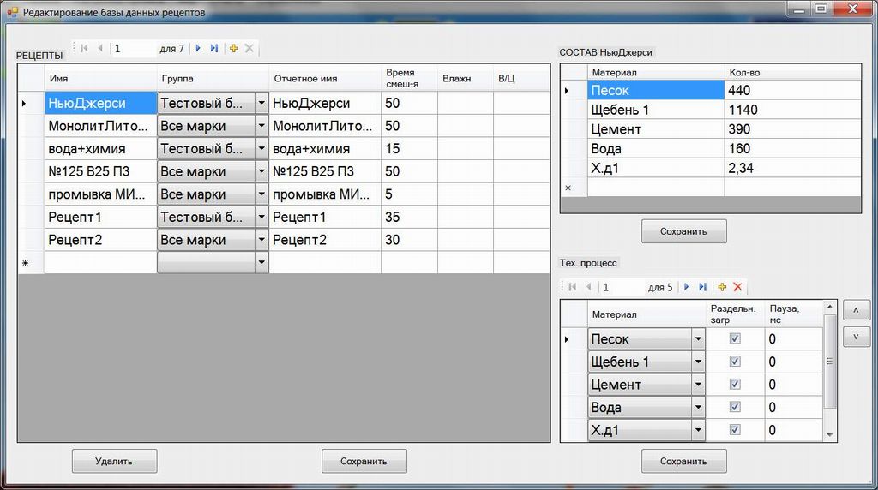878x490 pixels.
Task: Uncheck Раздельн. загр for Цемент
Action: (735, 385)
